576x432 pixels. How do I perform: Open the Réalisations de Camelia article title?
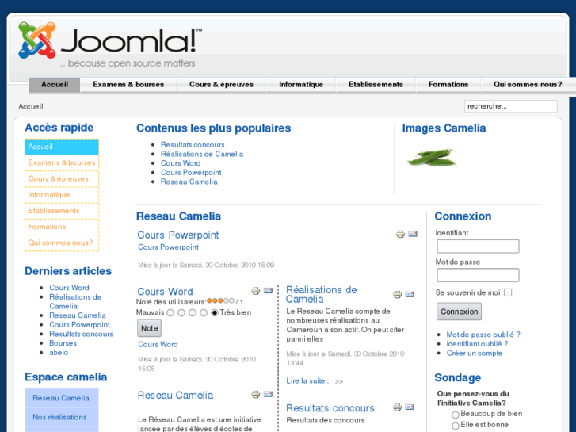322,295
